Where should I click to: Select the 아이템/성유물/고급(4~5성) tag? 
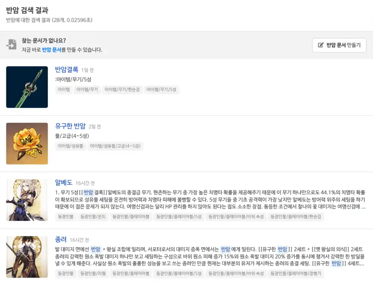coord(115,146)
